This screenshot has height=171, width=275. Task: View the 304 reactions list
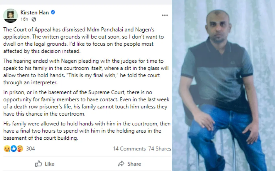(x=31, y=148)
